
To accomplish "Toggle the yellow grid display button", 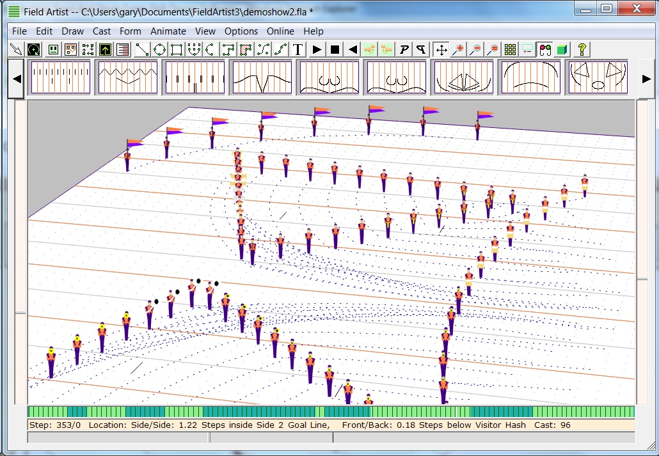I will point(510,49).
